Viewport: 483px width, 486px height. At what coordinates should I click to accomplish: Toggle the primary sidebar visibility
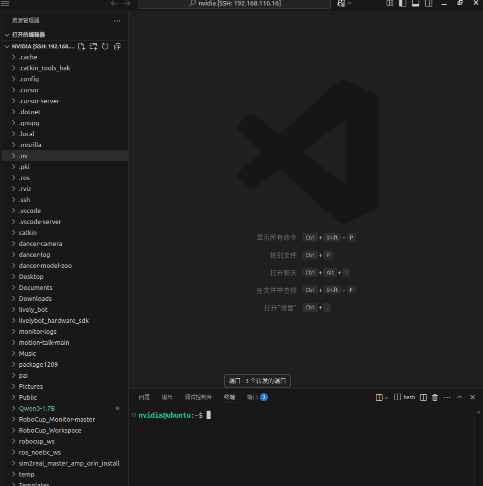click(402, 3)
